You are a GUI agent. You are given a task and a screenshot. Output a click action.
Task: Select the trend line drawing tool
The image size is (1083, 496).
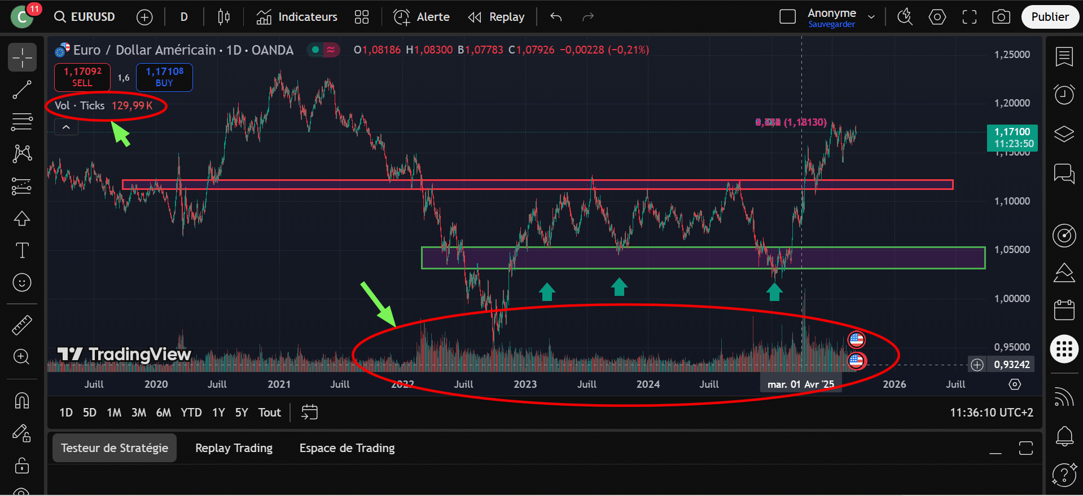pos(22,90)
